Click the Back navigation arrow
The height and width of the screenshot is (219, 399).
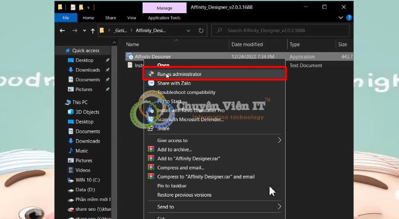(62, 31)
